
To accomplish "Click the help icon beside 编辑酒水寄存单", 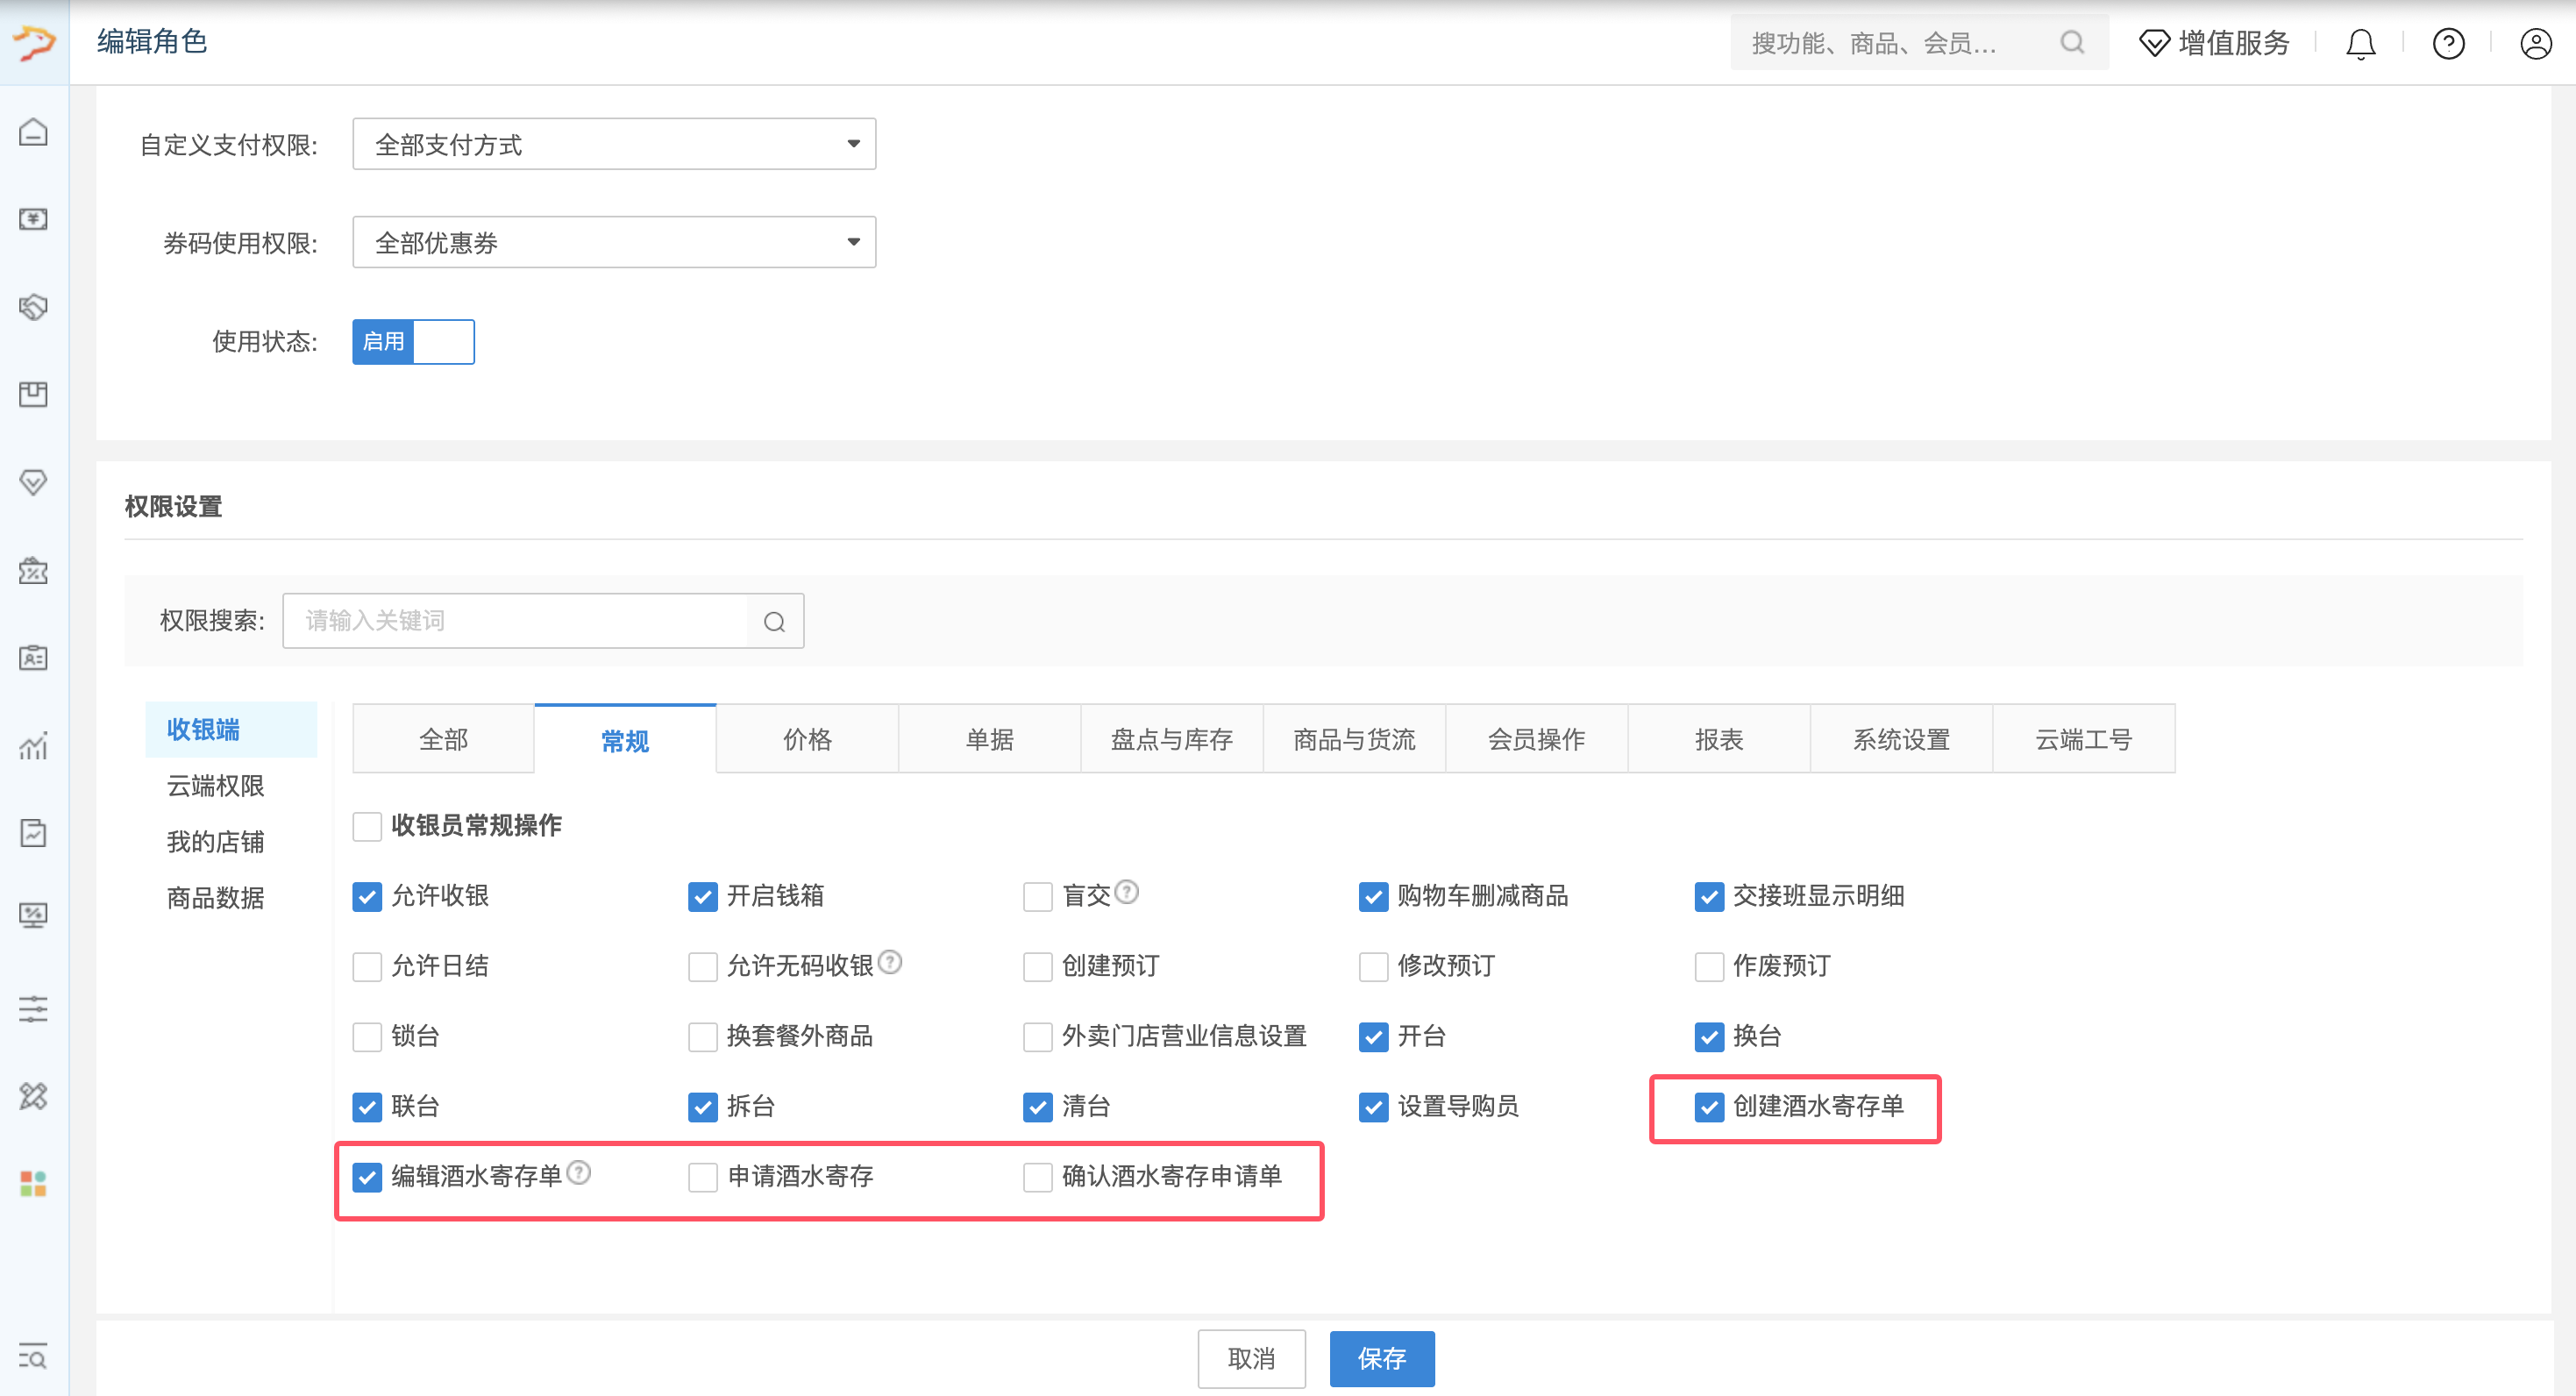I will click(579, 1172).
